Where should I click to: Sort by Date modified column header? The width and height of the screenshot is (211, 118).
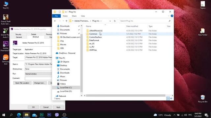[132, 26]
